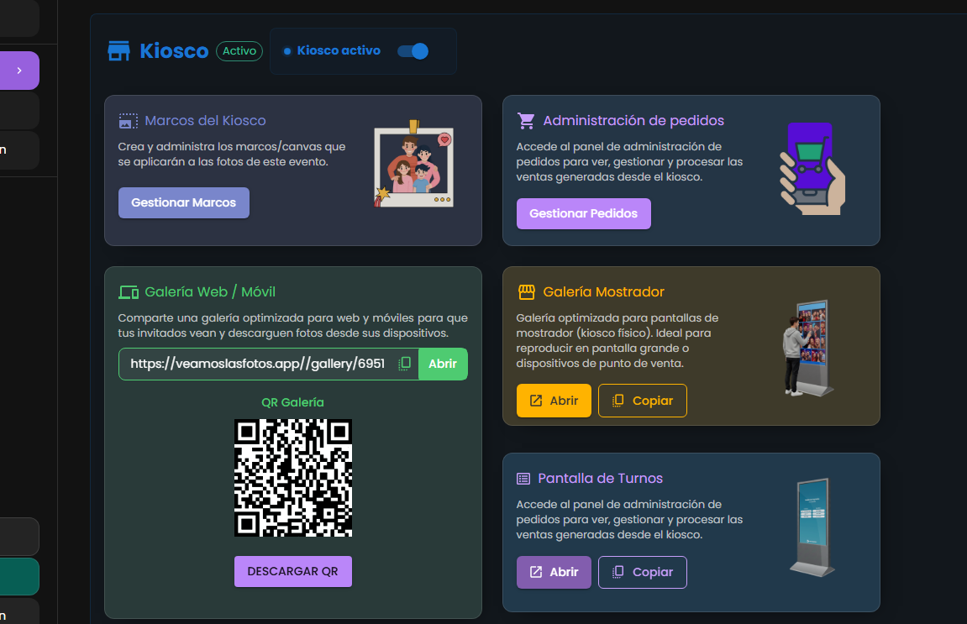
Task: Click the family photo frame illustration
Action: [414, 164]
